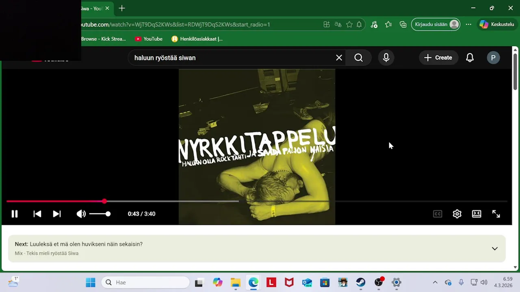Toggle closed captions on the player
The image size is (520, 292).
(438, 214)
